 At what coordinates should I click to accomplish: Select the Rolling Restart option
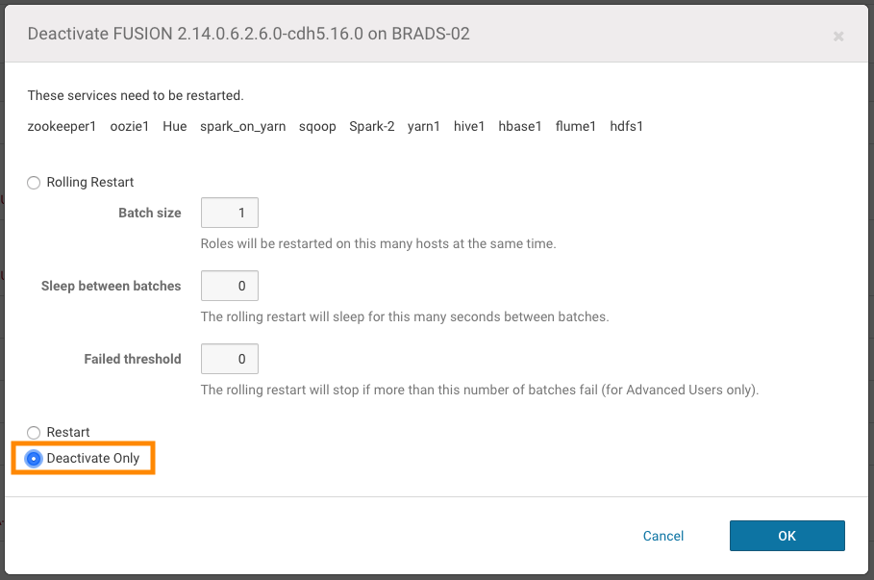34,182
